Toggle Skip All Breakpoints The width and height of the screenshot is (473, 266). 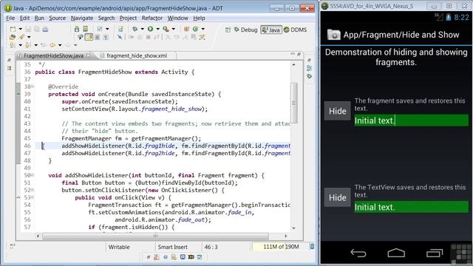(120, 37)
